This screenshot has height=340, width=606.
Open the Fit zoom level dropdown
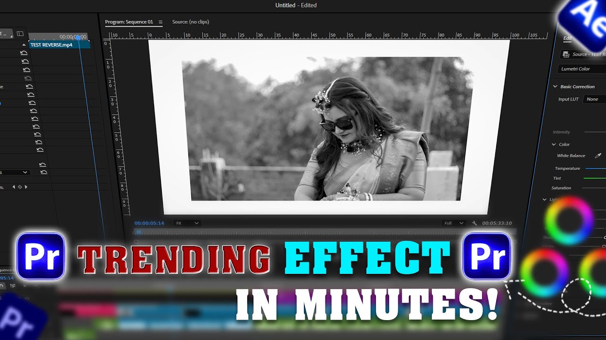187,223
